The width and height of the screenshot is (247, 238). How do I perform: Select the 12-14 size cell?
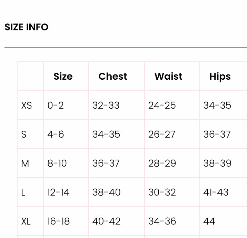[x=58, y=192]
